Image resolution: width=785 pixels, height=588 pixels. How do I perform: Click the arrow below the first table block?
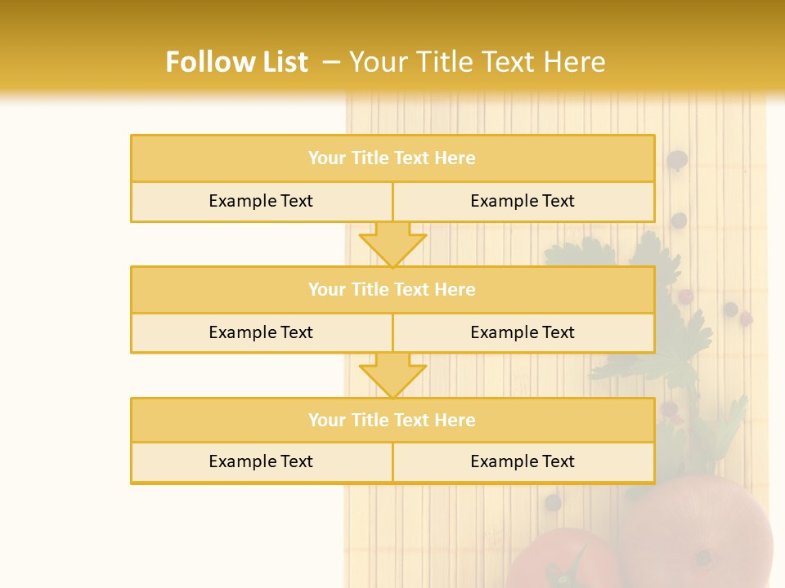(393, 244)
